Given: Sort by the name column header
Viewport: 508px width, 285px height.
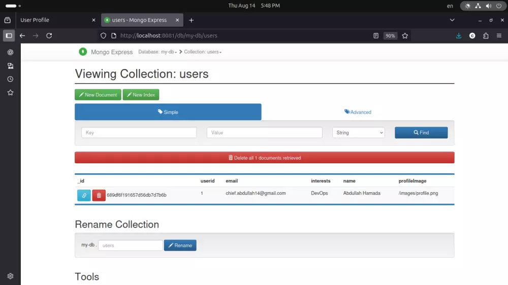Looking at the screenshot, I should (x=350, y=181).
